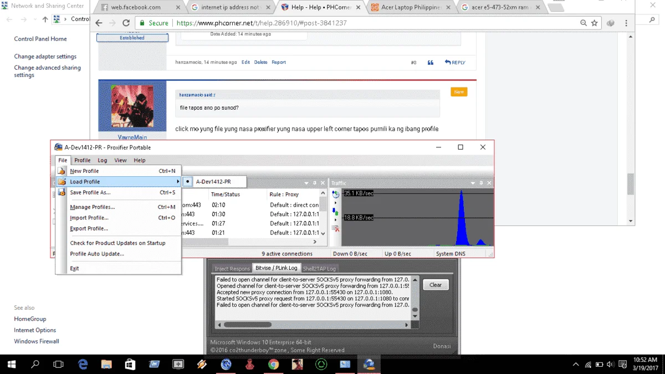Image resolution: width=665 pixels, height=374 pixels.
Task: Switch to acer e5-473-52xm ram tab
Action: coord(500,7)
